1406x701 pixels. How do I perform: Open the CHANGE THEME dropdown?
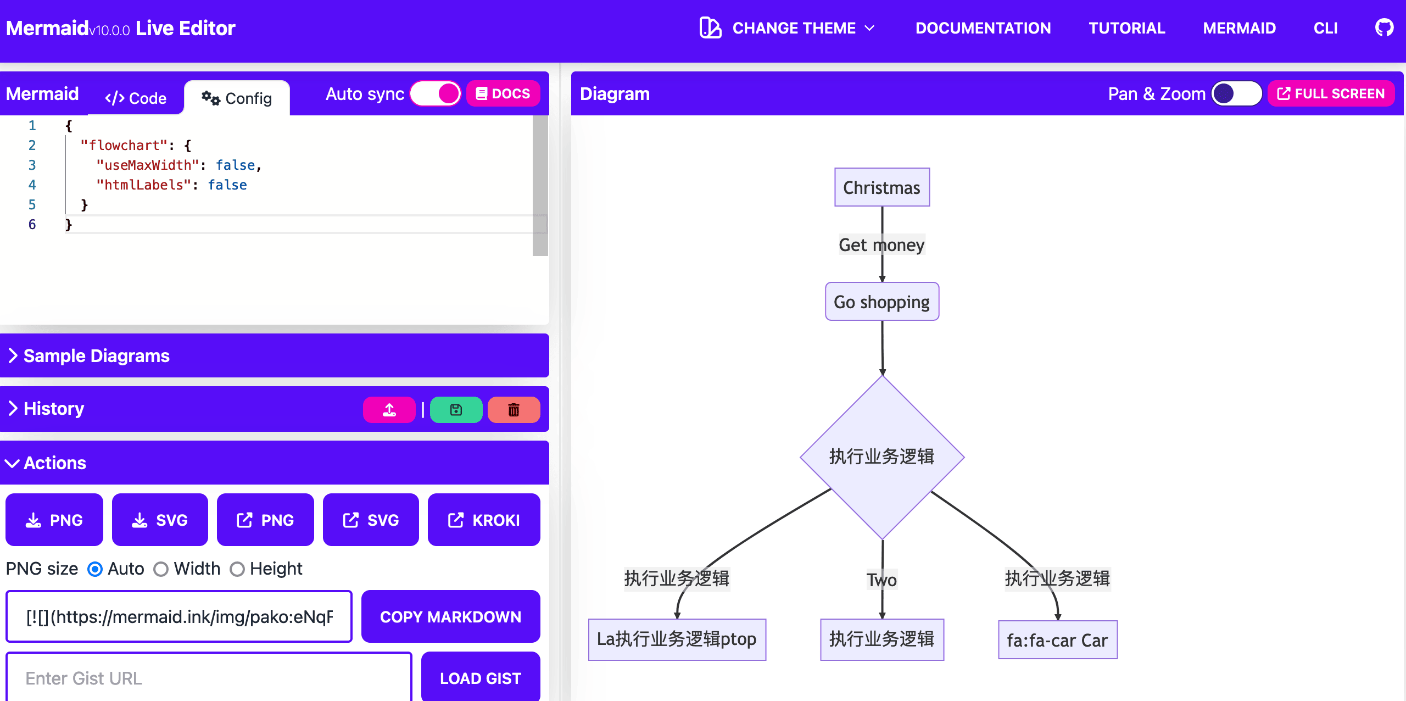pos(787,28)
